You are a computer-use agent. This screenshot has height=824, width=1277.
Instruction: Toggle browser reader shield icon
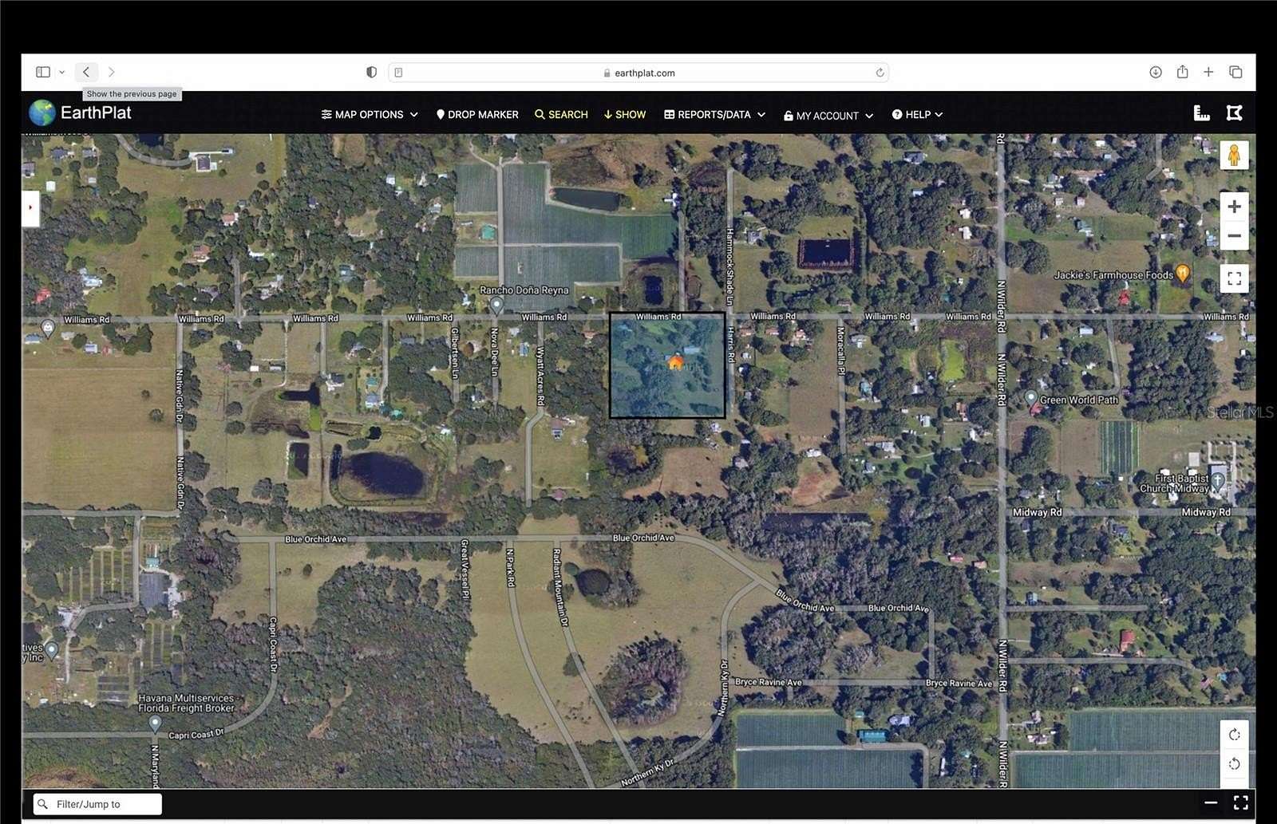(x=370, y=72)
